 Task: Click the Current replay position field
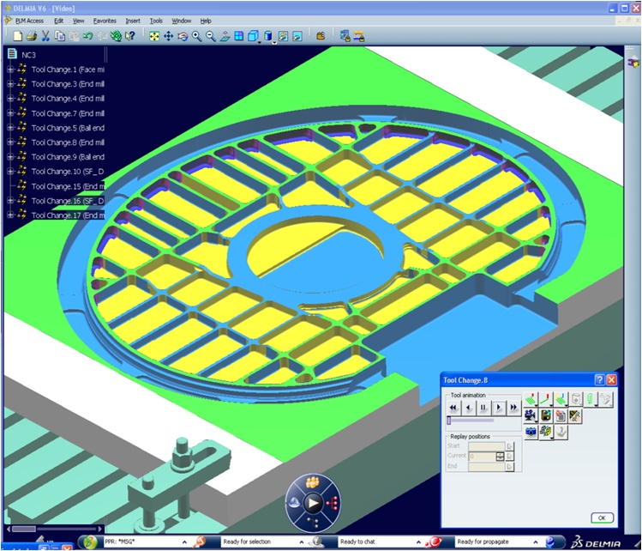483,456
